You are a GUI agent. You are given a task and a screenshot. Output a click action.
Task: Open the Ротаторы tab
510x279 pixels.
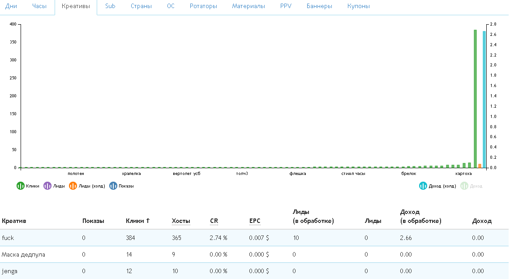[x=203, y=6]
